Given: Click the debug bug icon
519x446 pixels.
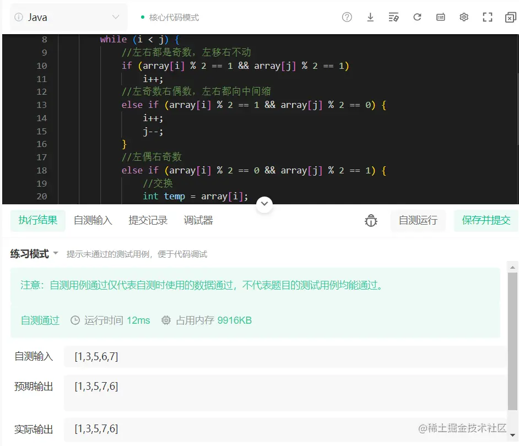Looking at the screenshot, I should 371,221.
